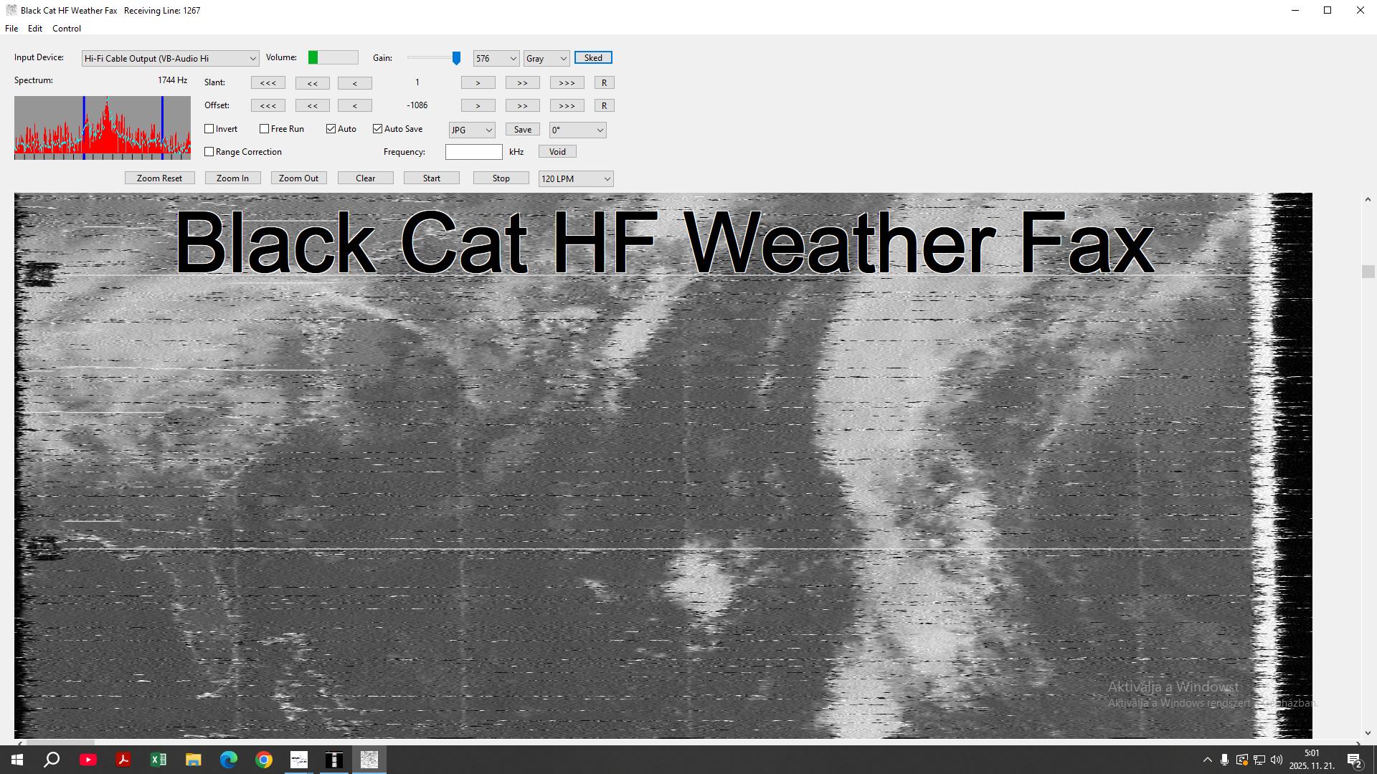1377x774 pixels.
Task: Click the Offset single left arrow button
Action: (354, 106)
